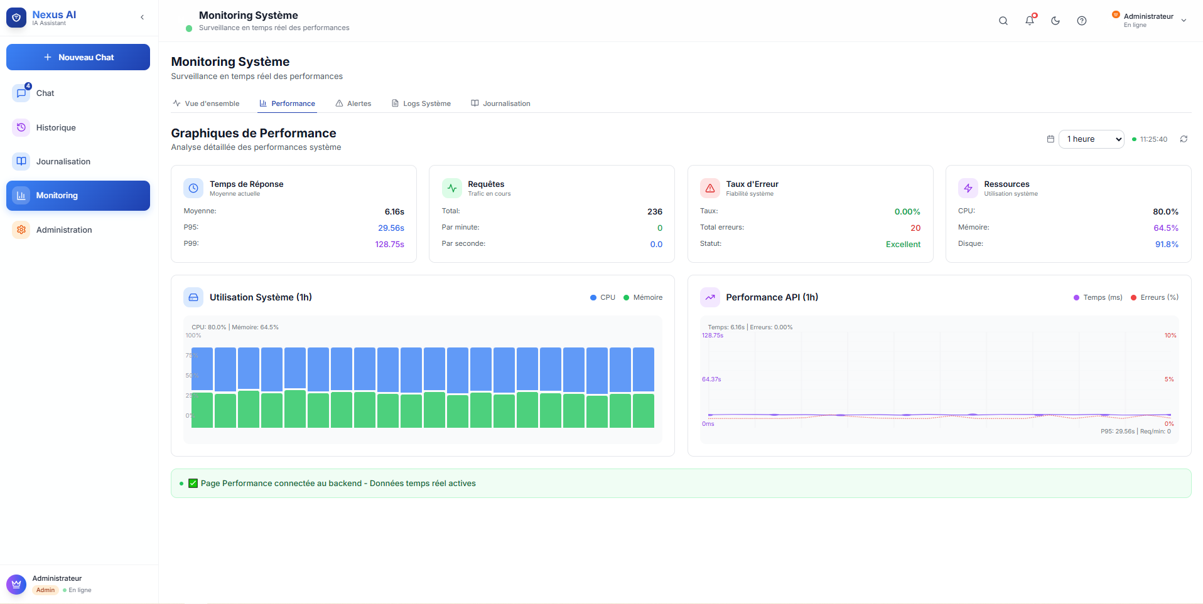Click the calendar icon beside time range

point(1050,139)
